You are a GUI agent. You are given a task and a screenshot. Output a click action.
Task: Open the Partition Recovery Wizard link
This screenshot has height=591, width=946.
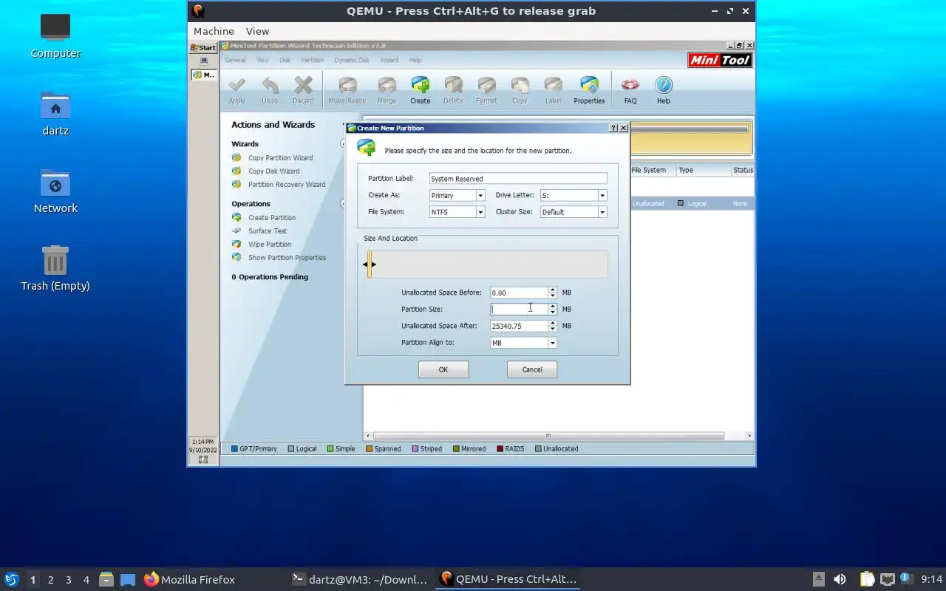[x=287, y=185]
